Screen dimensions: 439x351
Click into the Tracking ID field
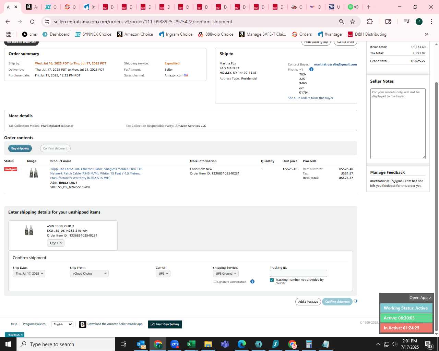click(298, 273)
